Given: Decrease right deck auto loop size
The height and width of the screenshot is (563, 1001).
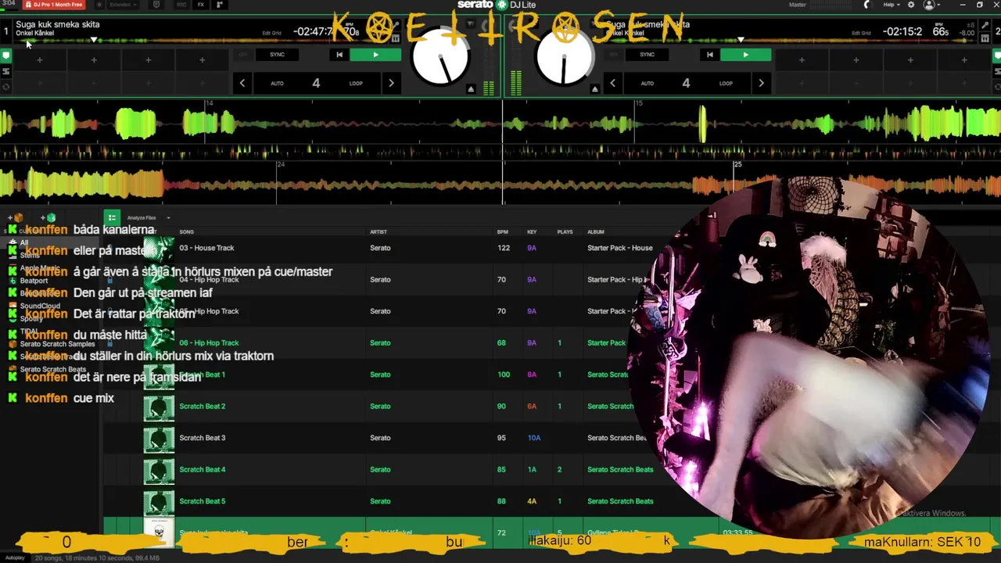Looking at the screenshot, I should 612,83.
